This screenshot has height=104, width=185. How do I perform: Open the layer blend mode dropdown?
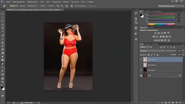(x=152, y=51)
